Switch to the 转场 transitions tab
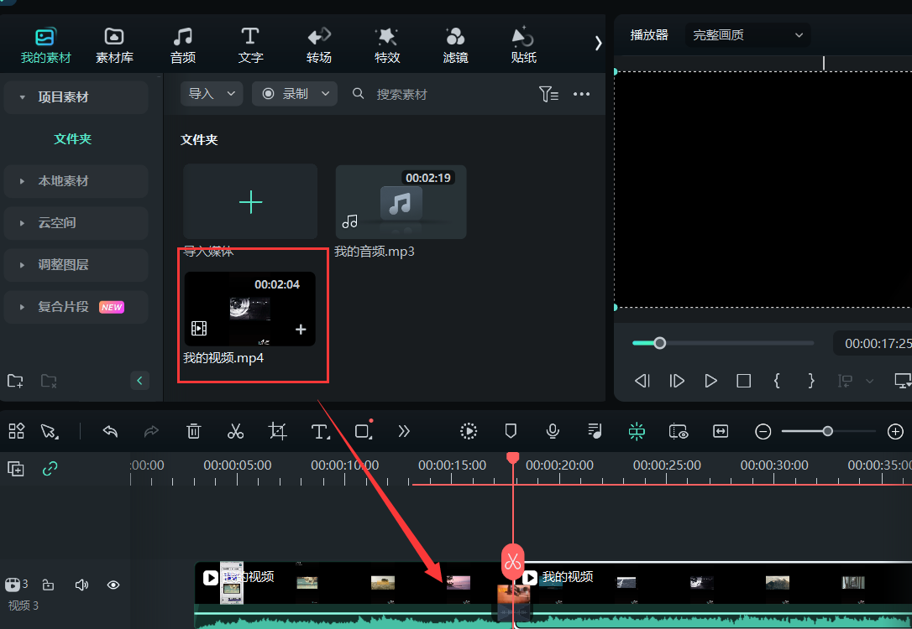This screenshot has width=912, height=629. point(319,45)
